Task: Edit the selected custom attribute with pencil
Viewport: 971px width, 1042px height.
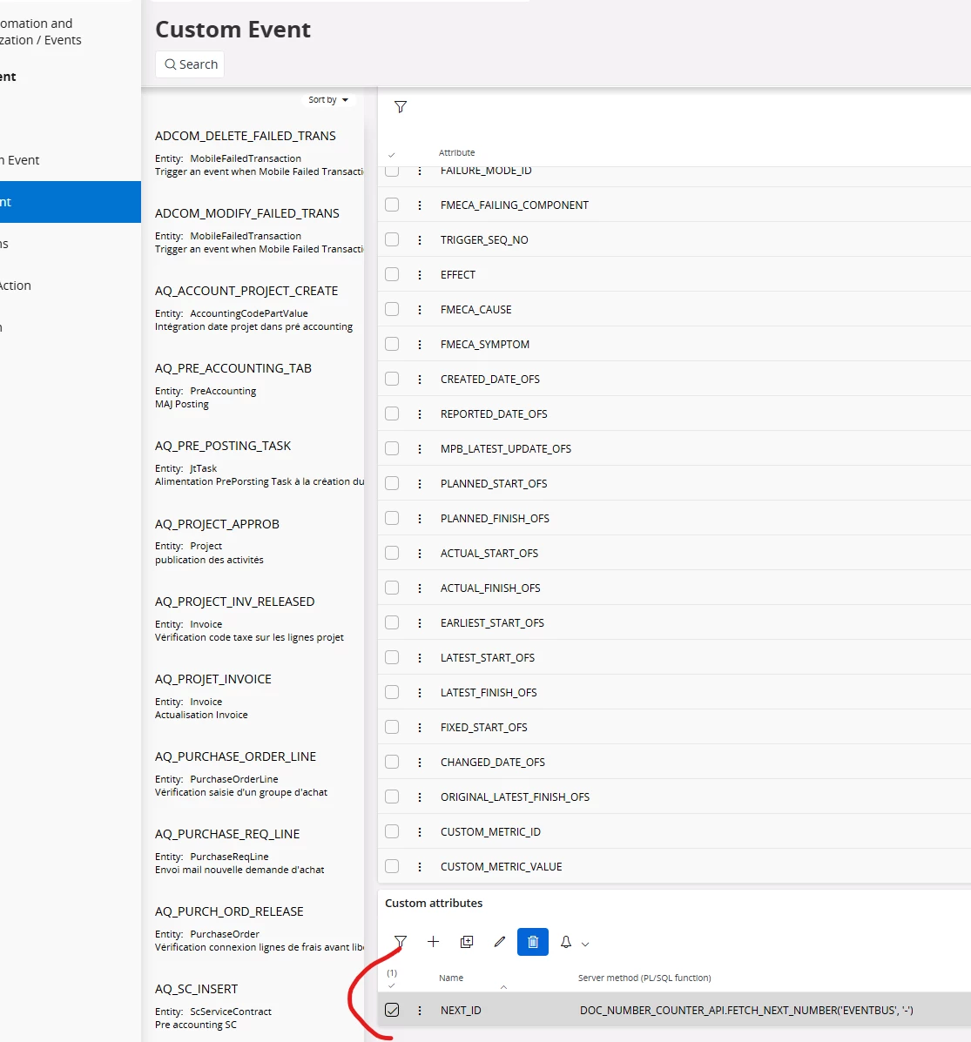Action: (x=500, y=942)
